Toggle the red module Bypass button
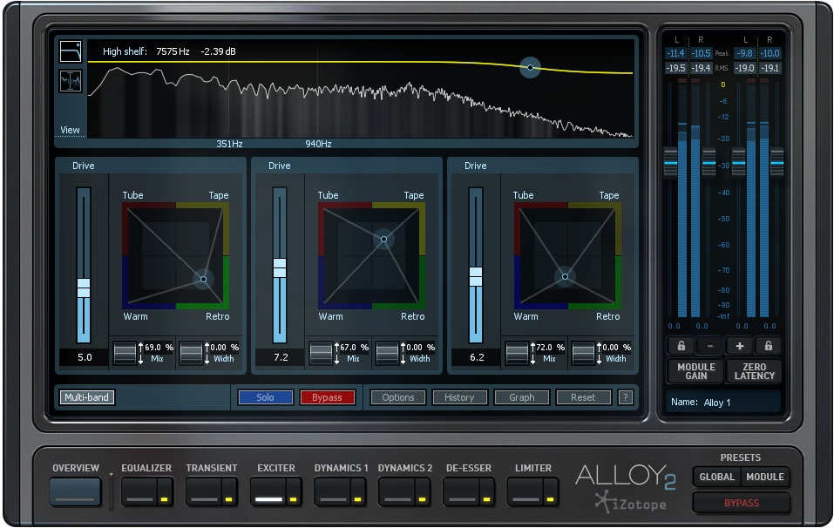Image resolution: width=834 pixels, height=528 pixels. tap(327, 397)
